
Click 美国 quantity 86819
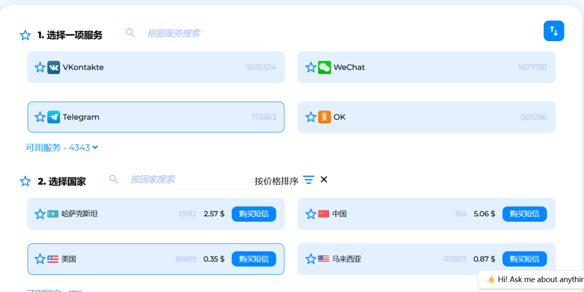[186, 259]
